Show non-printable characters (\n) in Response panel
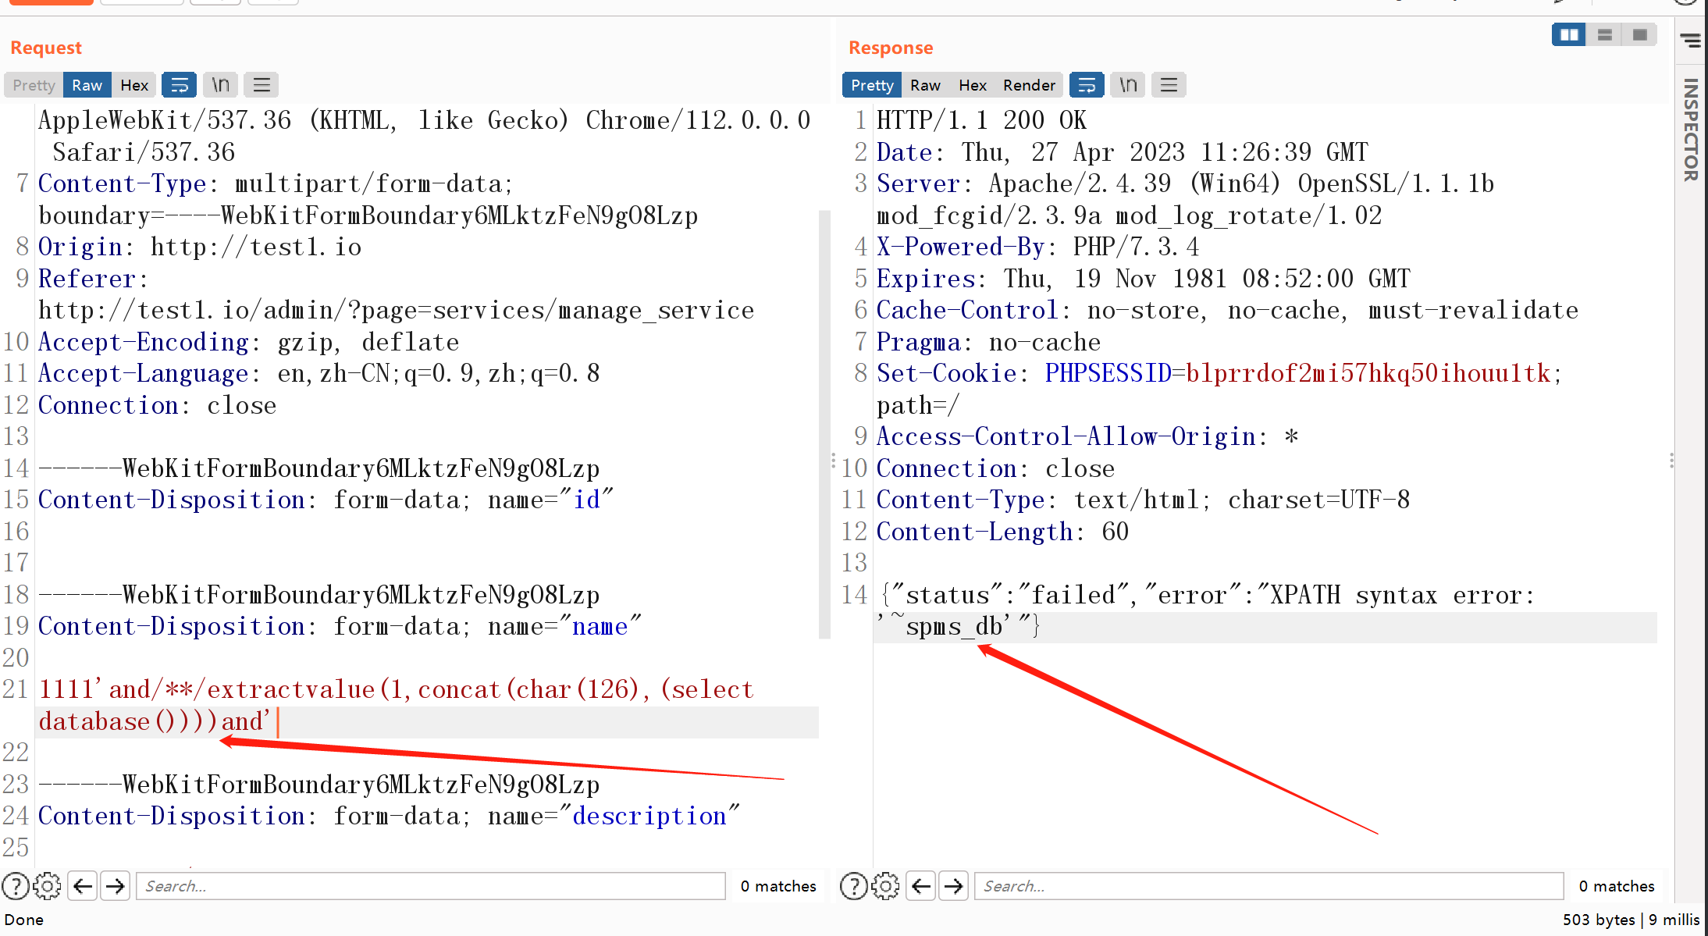Screen dimensions: 1708x936 (x=1128, y=85)
